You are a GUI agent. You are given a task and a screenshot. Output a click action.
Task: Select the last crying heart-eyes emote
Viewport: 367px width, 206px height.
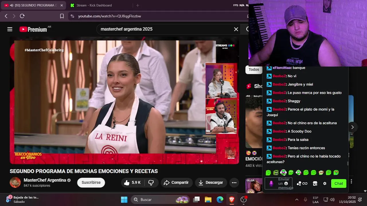(x=336, y=173)
